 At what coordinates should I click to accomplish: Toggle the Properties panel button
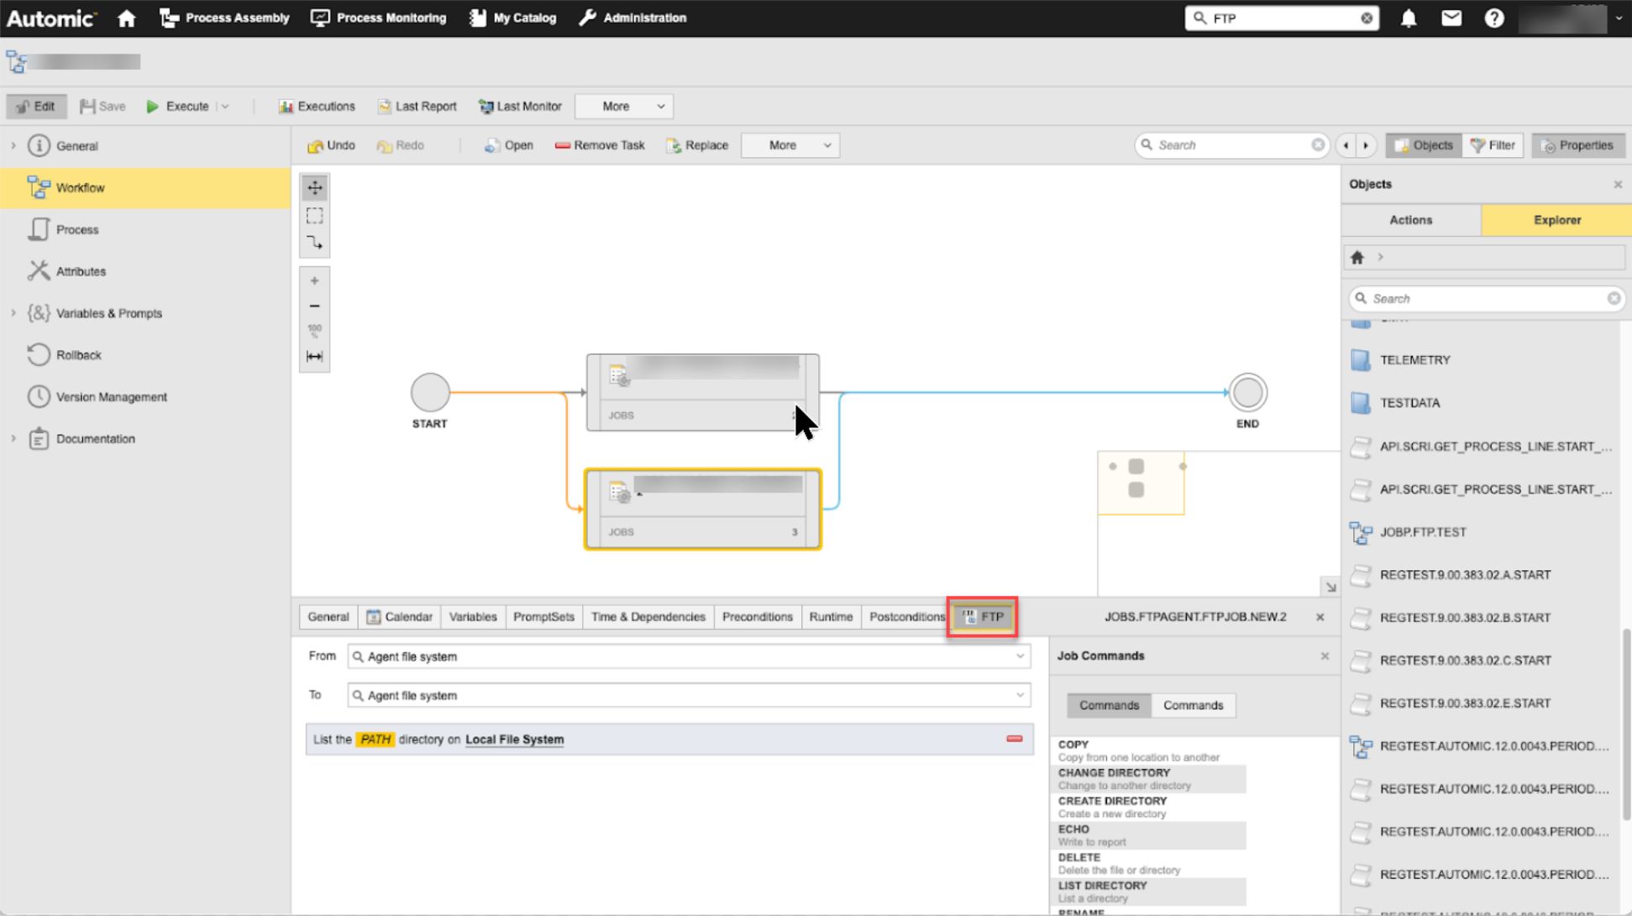pyautogui.click(x=1578, y=145)
